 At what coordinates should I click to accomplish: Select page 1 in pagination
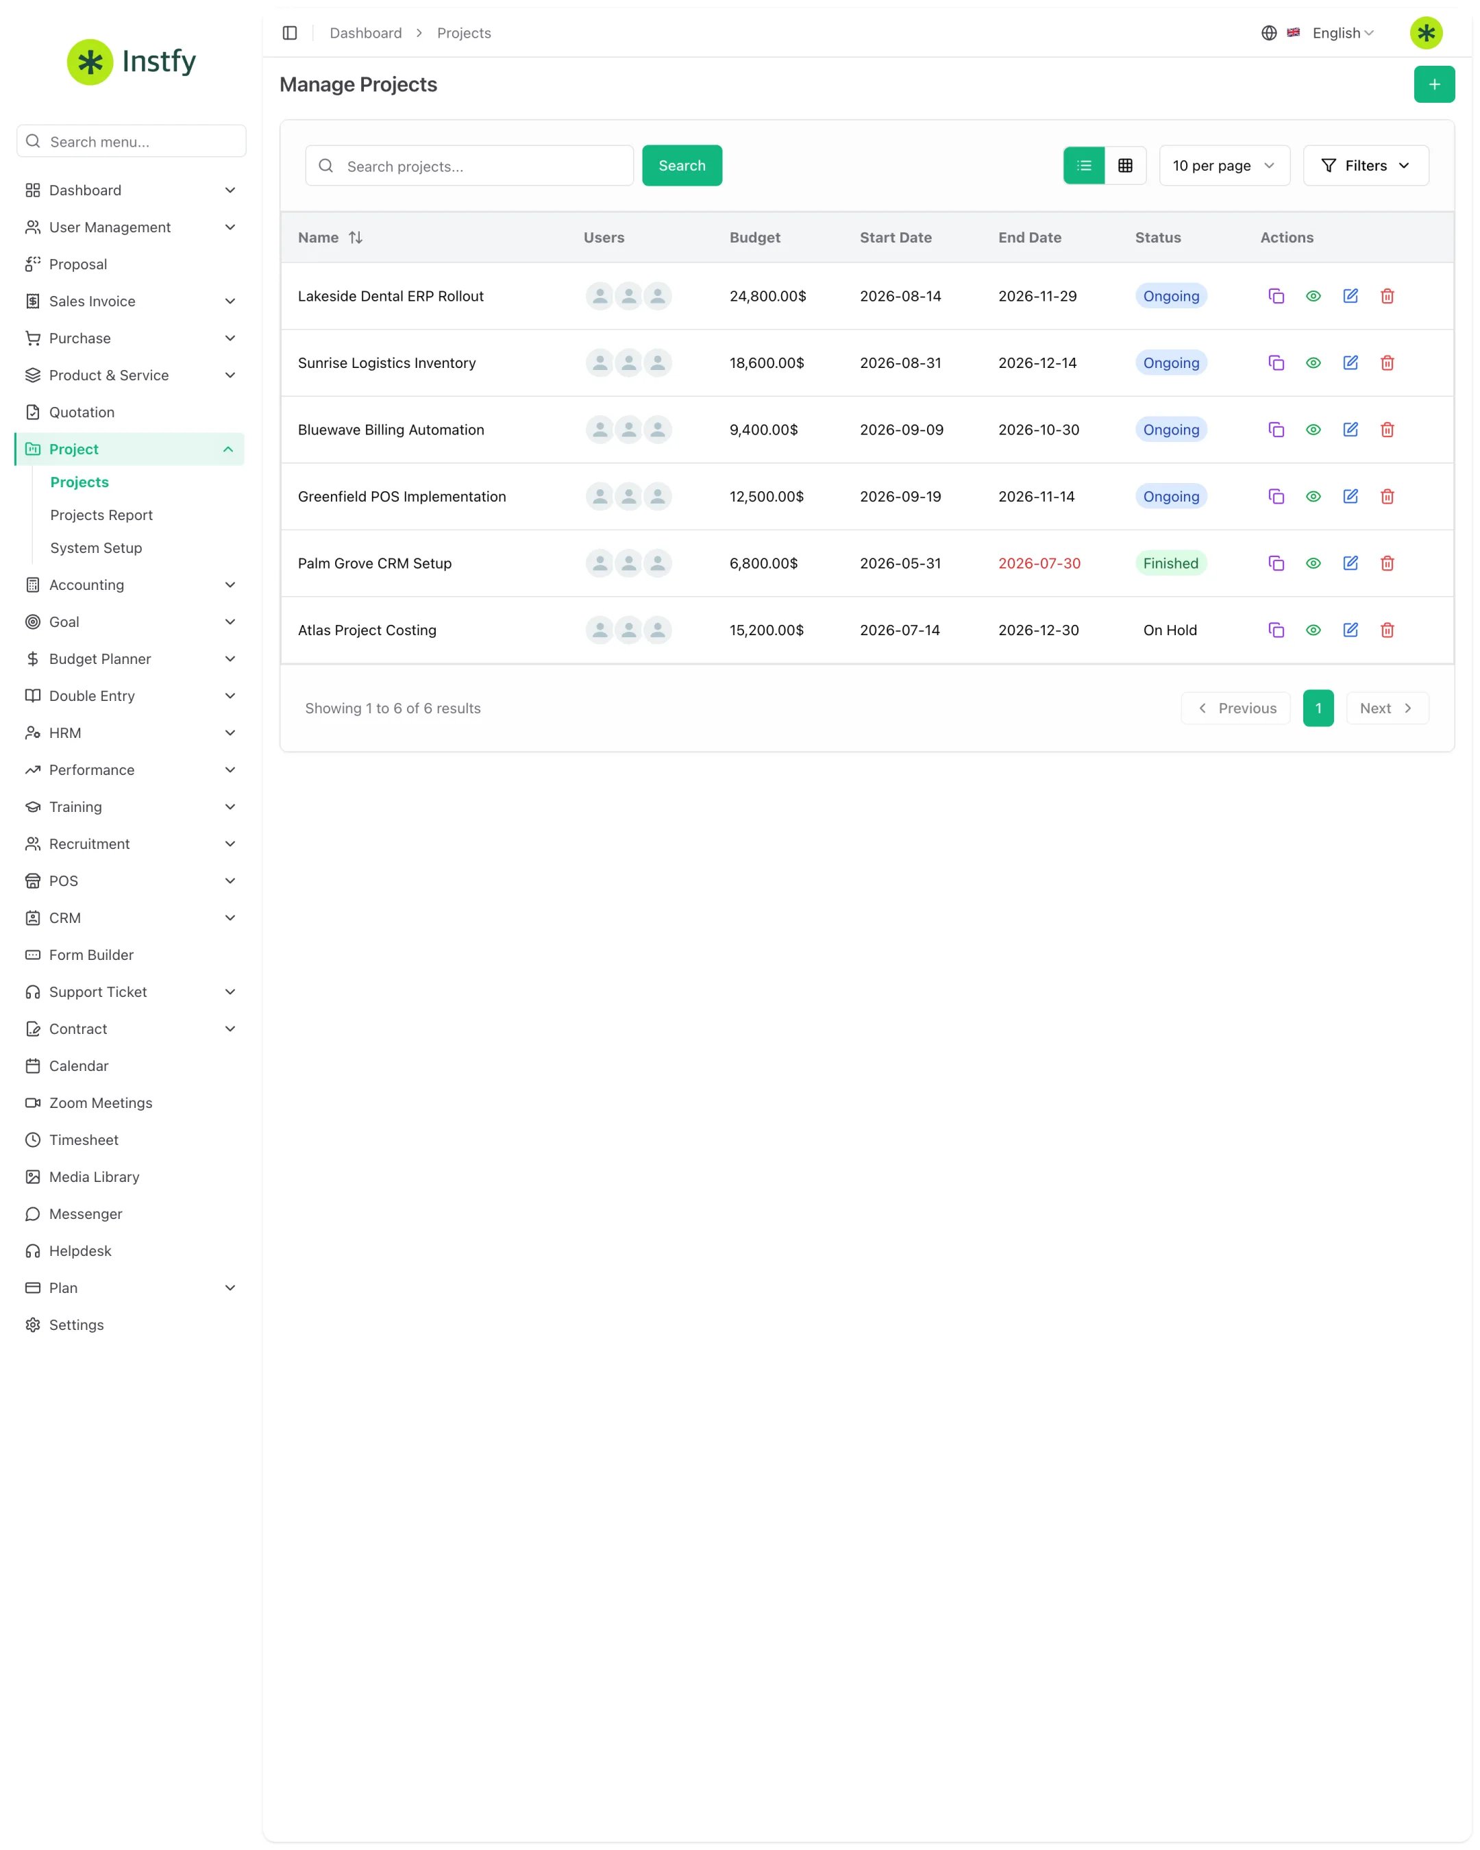[x=1318, y=708]
